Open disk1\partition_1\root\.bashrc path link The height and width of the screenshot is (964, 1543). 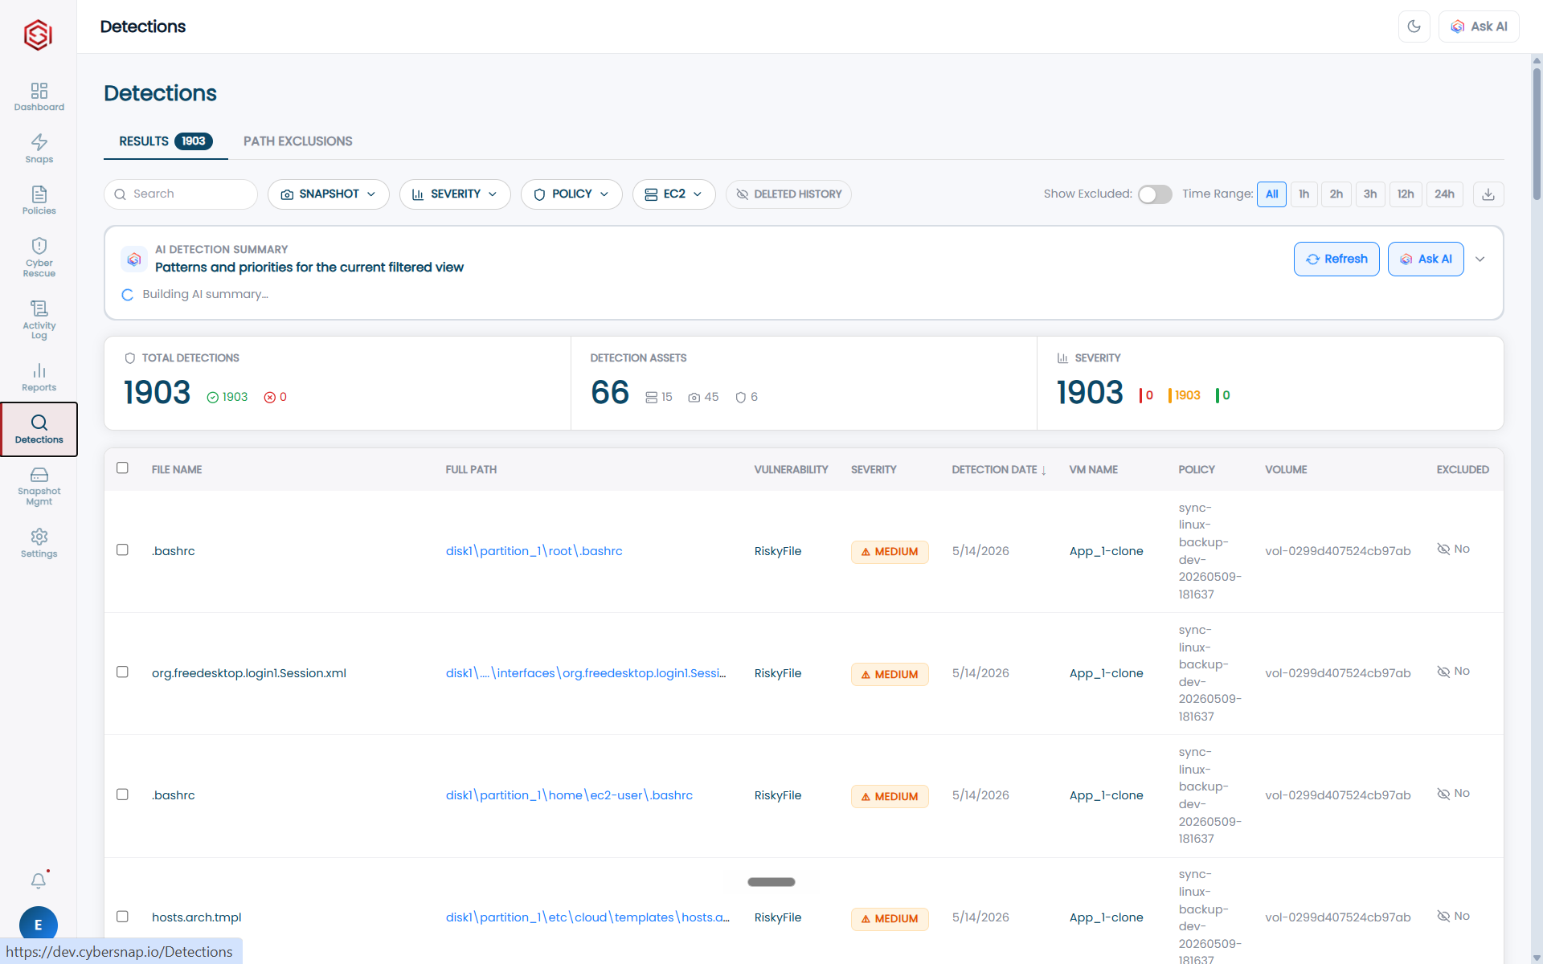pos(534,551)
